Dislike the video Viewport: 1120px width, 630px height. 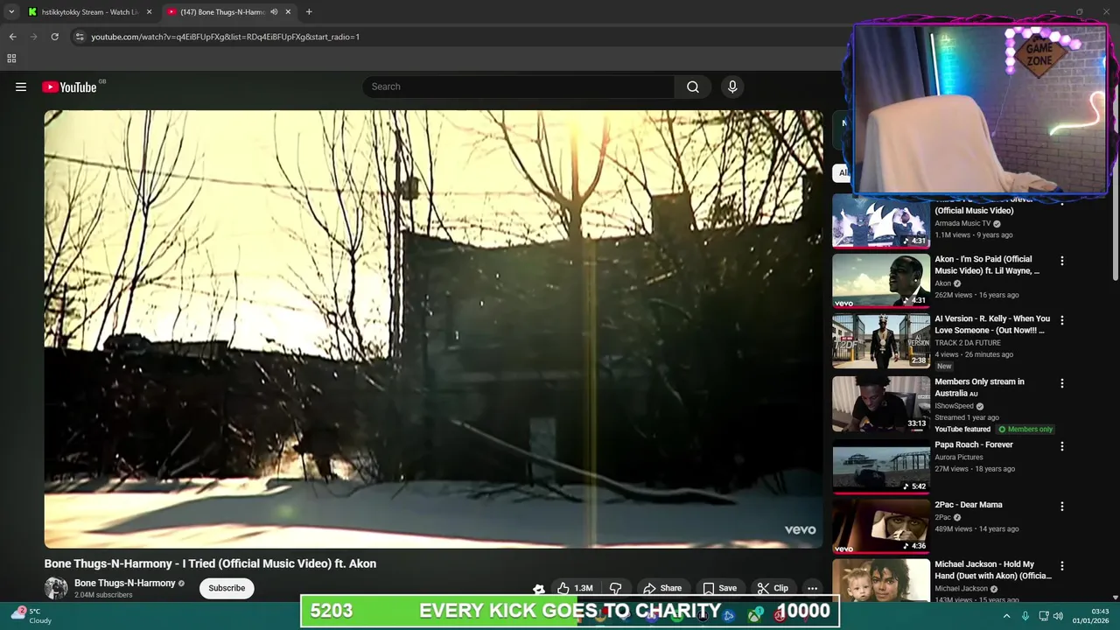pyautogui.click(x=615, y=588)
